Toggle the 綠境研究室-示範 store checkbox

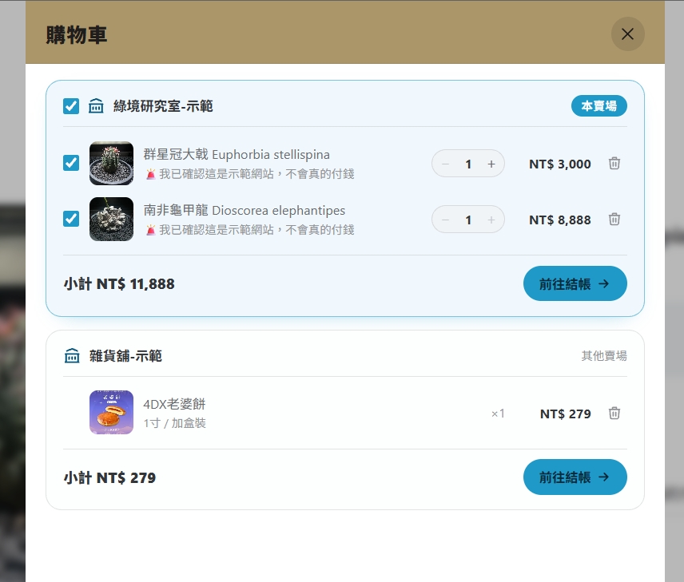71,106
